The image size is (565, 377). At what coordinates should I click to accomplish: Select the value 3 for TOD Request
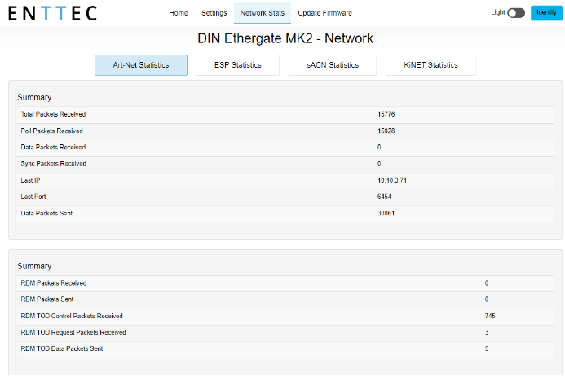coord(487,332)
